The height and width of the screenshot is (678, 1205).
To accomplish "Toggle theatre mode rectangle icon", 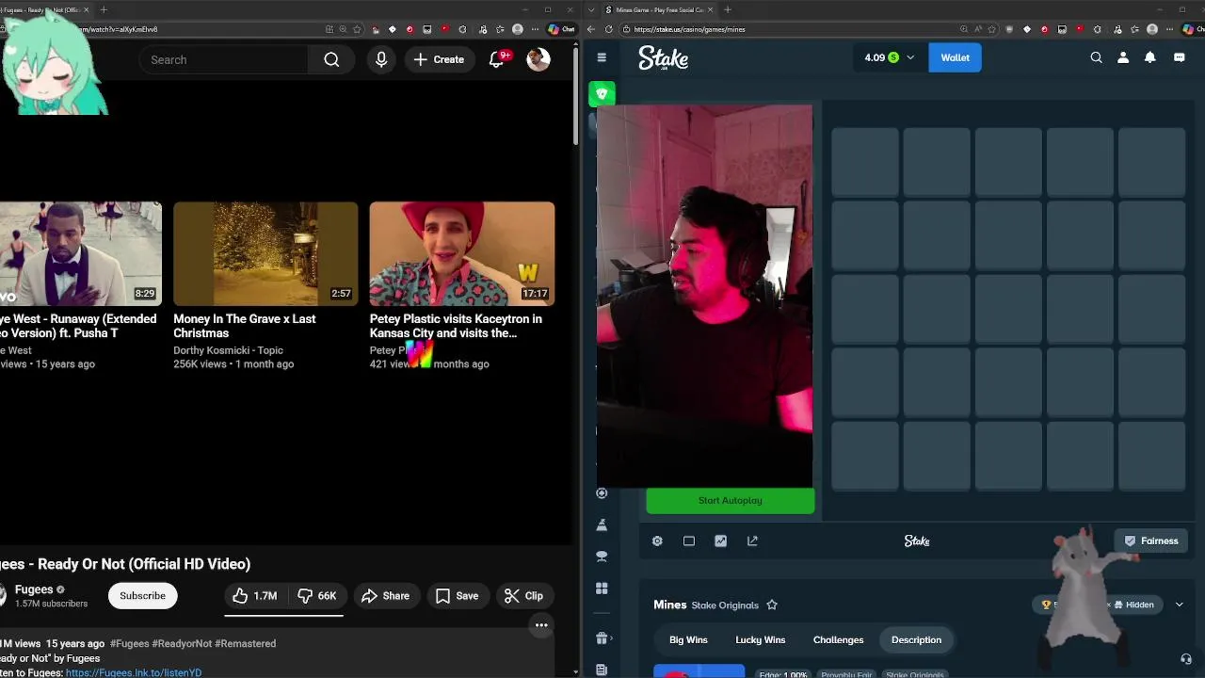I will tap(689, 541).
